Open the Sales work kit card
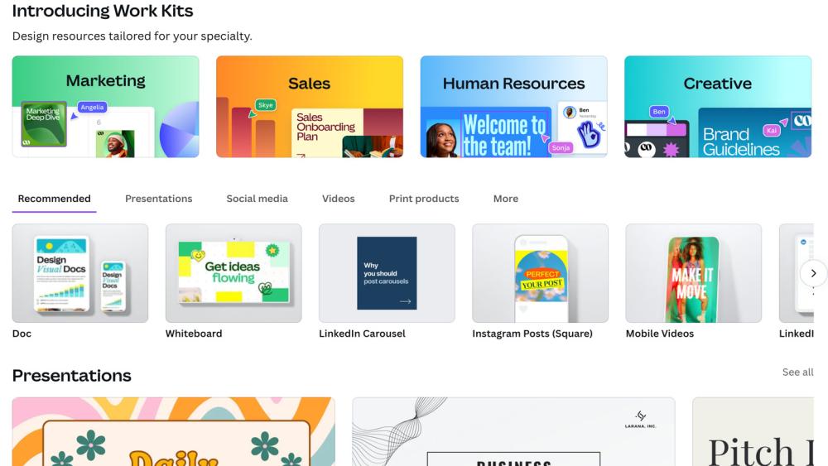Screen dimensions: 828x466 [x=309, y=107]
